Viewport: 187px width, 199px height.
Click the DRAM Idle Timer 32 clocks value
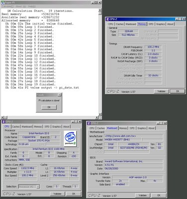(x=153, y=76)
